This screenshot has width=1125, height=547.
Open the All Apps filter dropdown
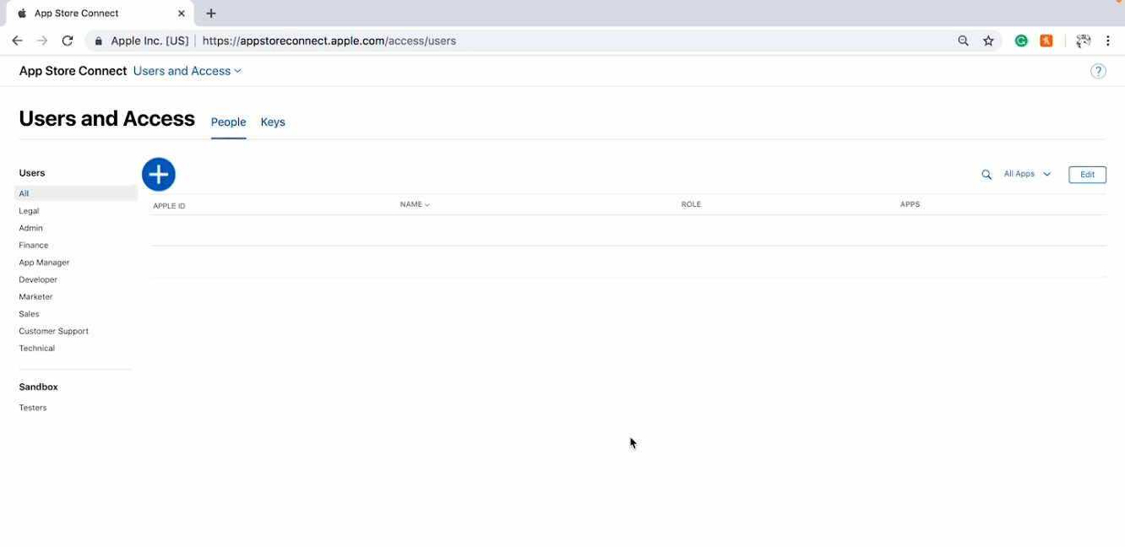(1027, 174)
